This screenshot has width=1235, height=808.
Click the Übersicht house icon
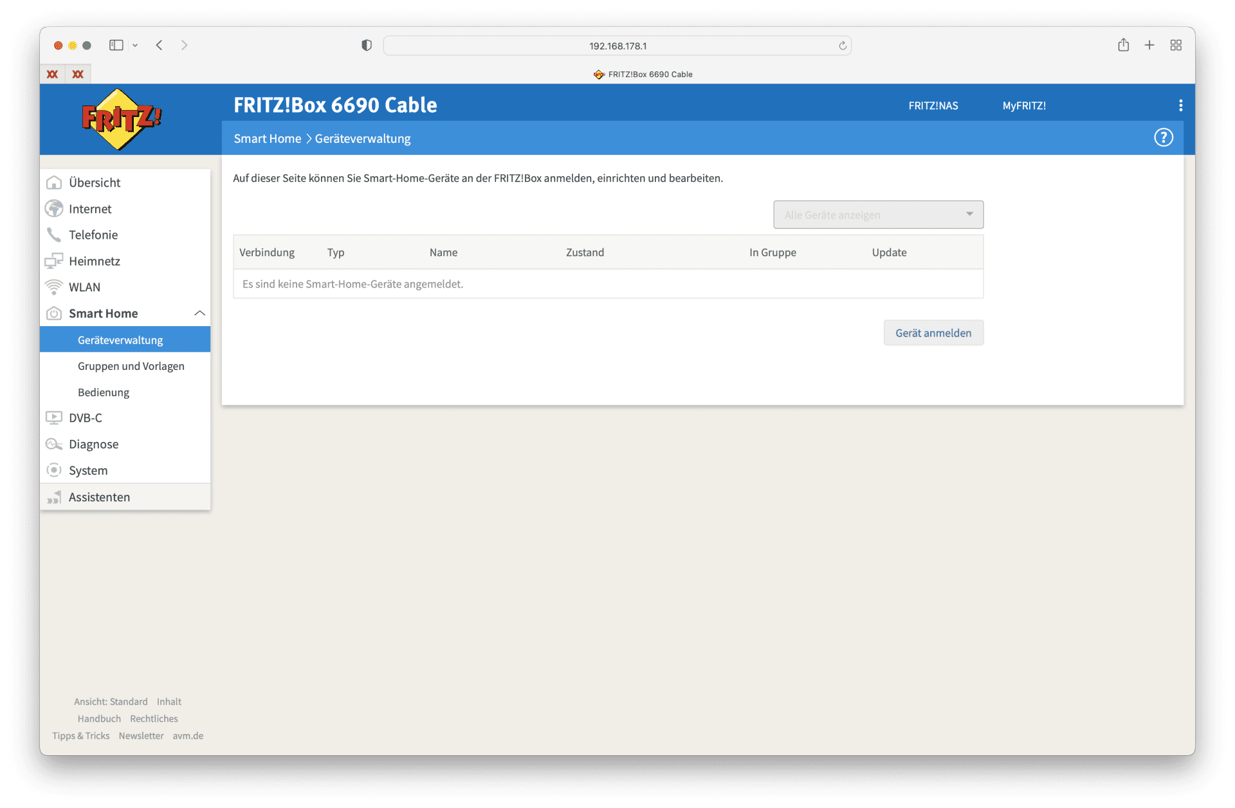click(54, 183)
